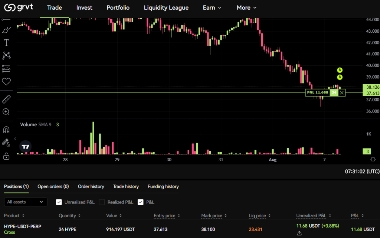Viewport: 380px width, 238px height.
Task: Click the upper B buy marker
Action: (340, 70)
